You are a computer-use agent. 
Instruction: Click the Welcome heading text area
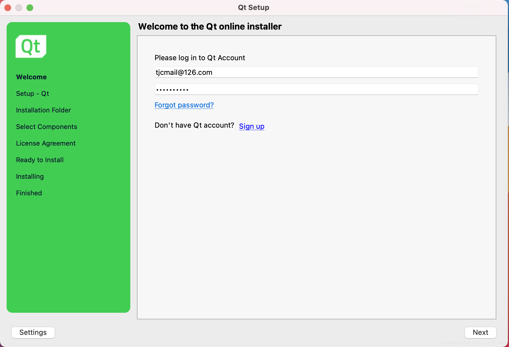[210, 26]
